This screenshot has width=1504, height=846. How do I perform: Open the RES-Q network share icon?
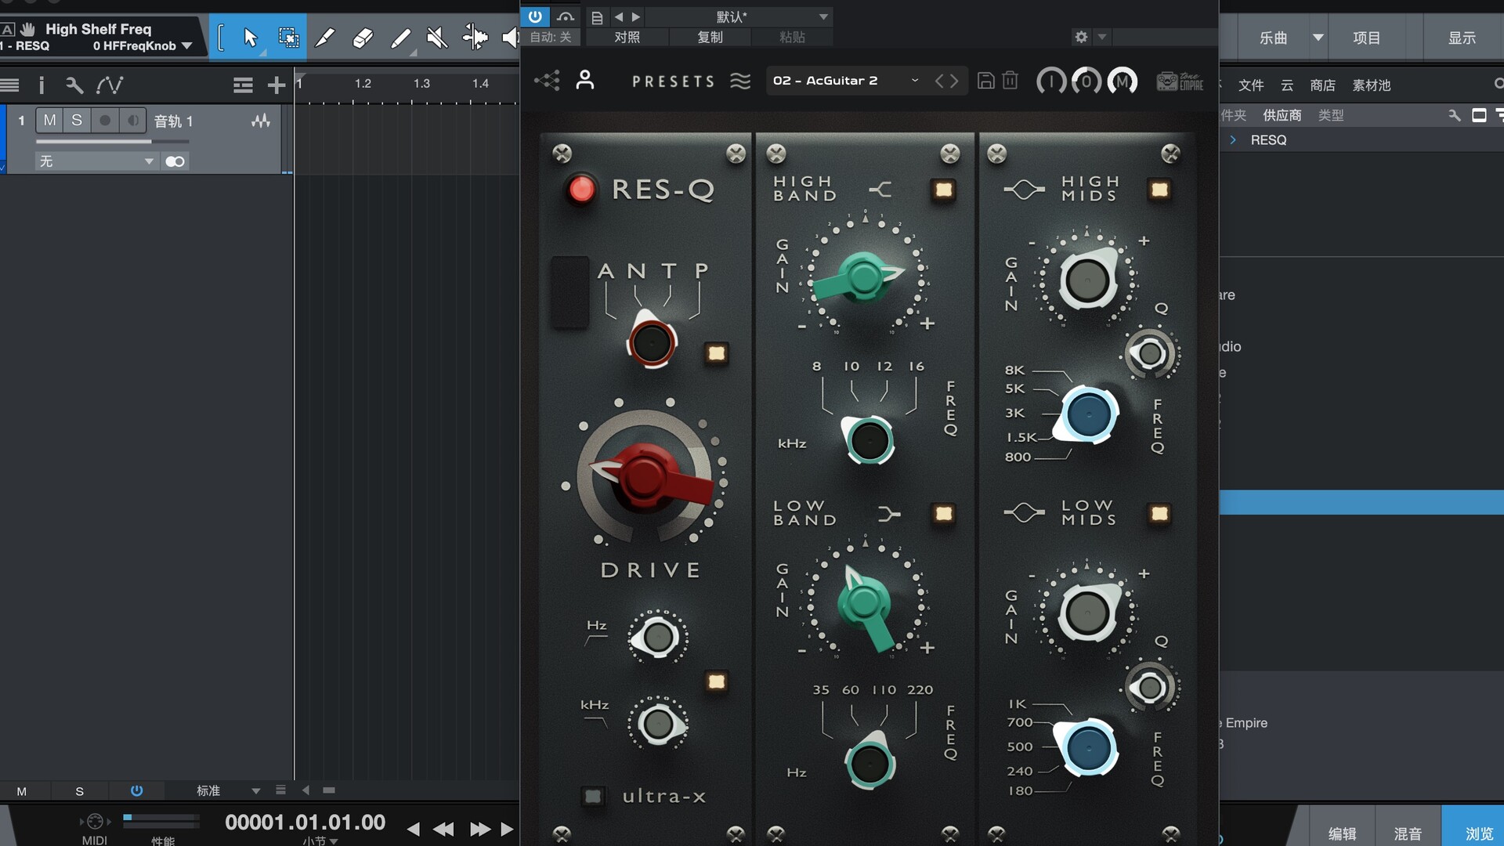click(x=547, y=81)
